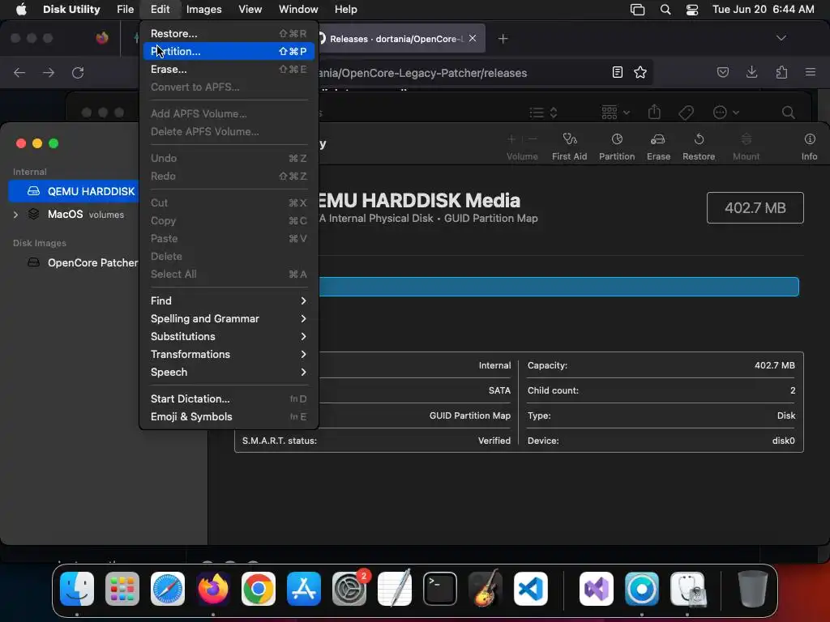Click the Spotlight search icon in the menu bar

click(665, 10)
